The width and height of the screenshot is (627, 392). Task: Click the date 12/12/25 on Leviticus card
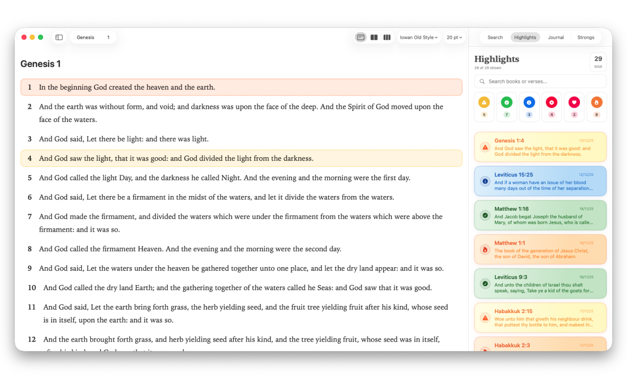pos(586,174)
